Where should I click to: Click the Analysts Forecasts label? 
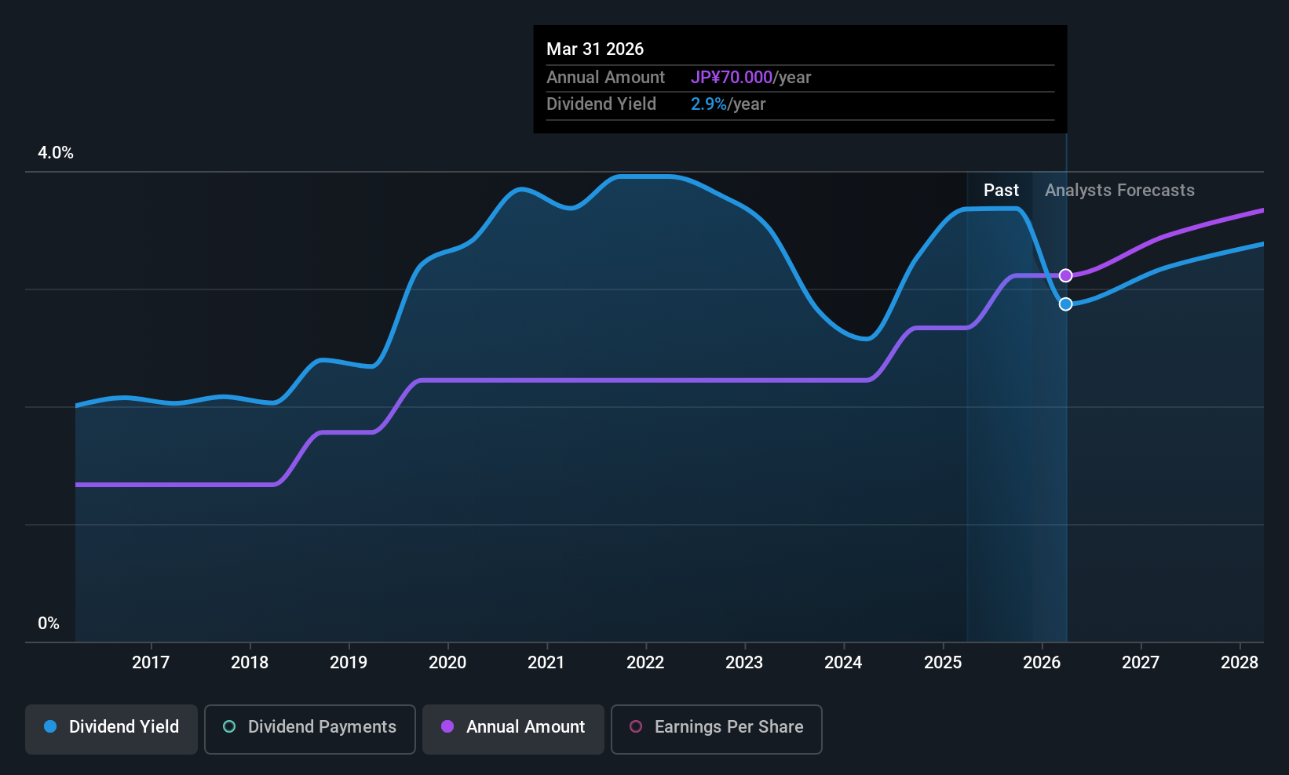click(1119, 191)
